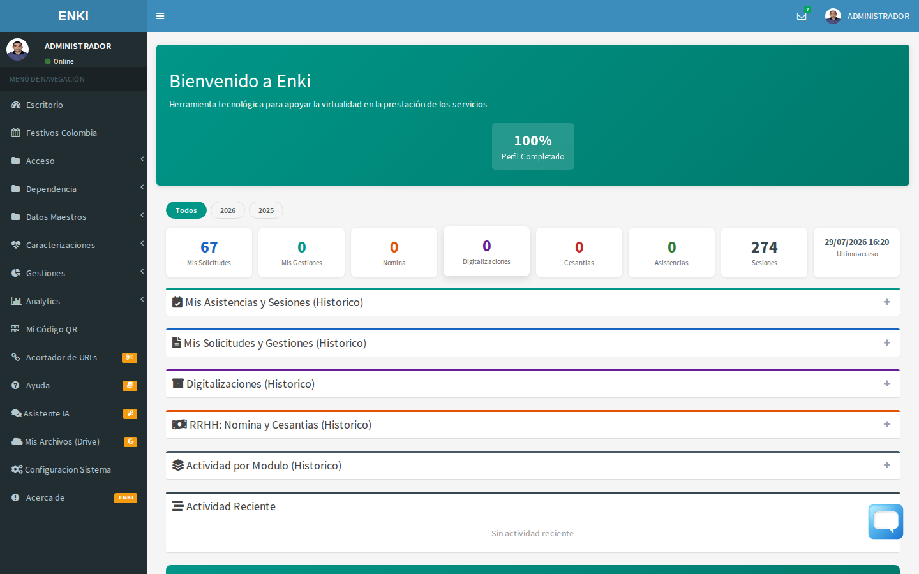Click the Escritorio dashboard icon

point(16,105)
